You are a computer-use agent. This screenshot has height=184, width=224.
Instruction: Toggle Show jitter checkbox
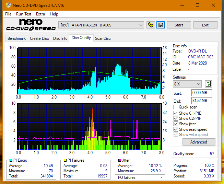176,124
